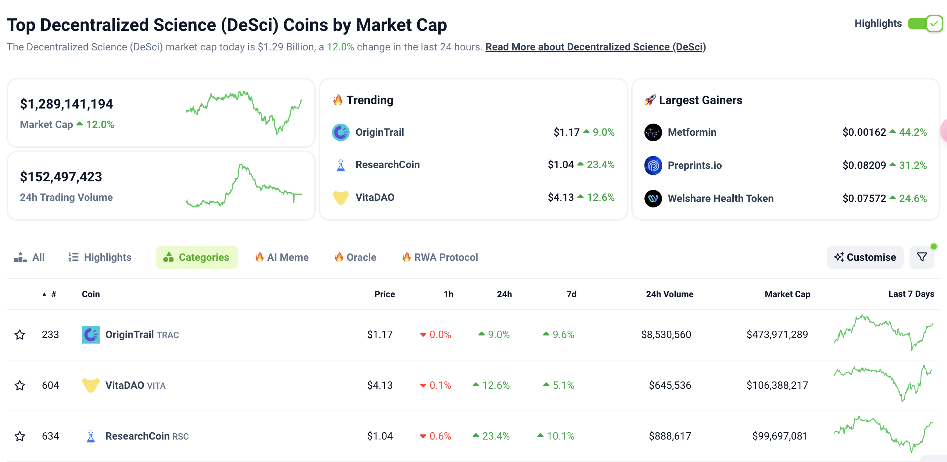Sort coins by Market Cap header

coord(787,294)
